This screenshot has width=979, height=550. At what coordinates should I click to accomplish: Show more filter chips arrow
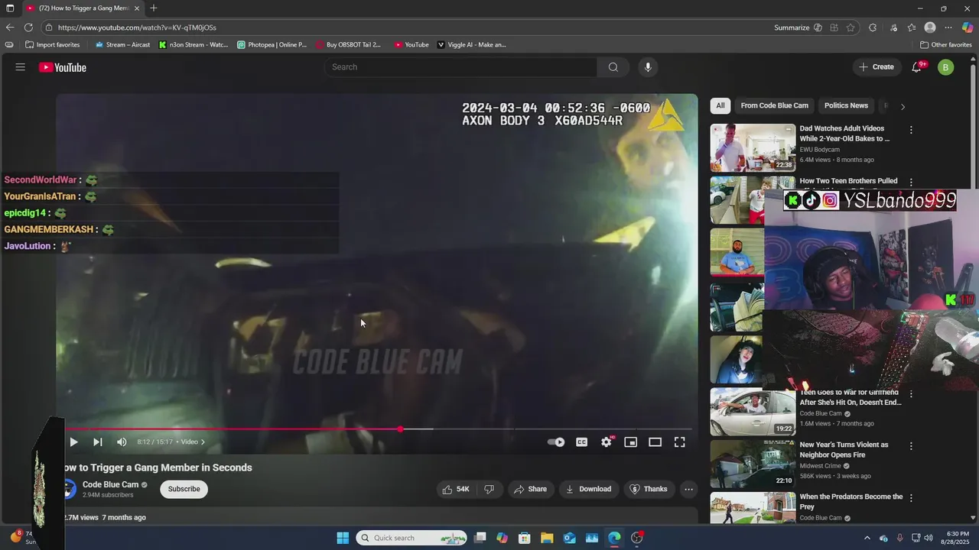(903, 106)
